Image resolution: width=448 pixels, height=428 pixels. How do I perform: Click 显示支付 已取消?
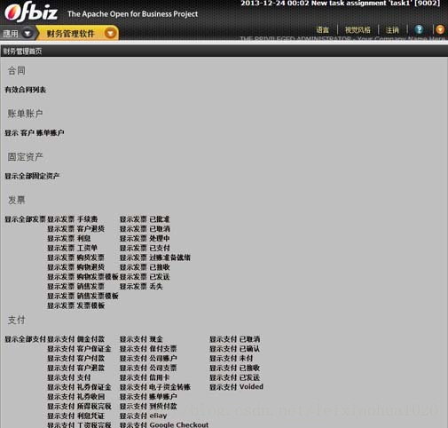[x=235, y=339]
